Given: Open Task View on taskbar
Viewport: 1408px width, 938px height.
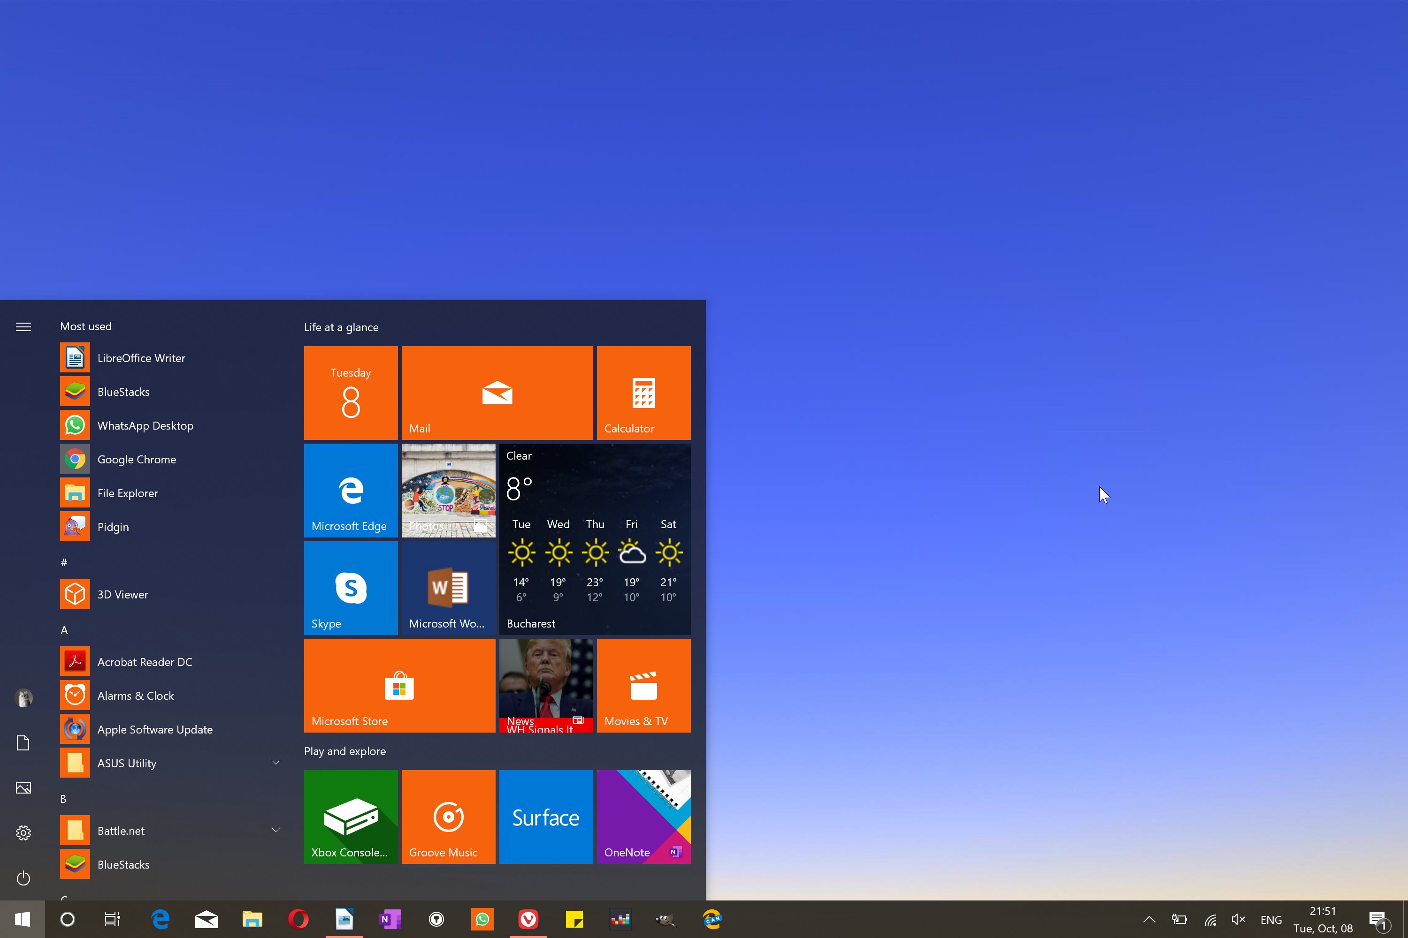Looking at the screenshot, I should coord(113,919).
